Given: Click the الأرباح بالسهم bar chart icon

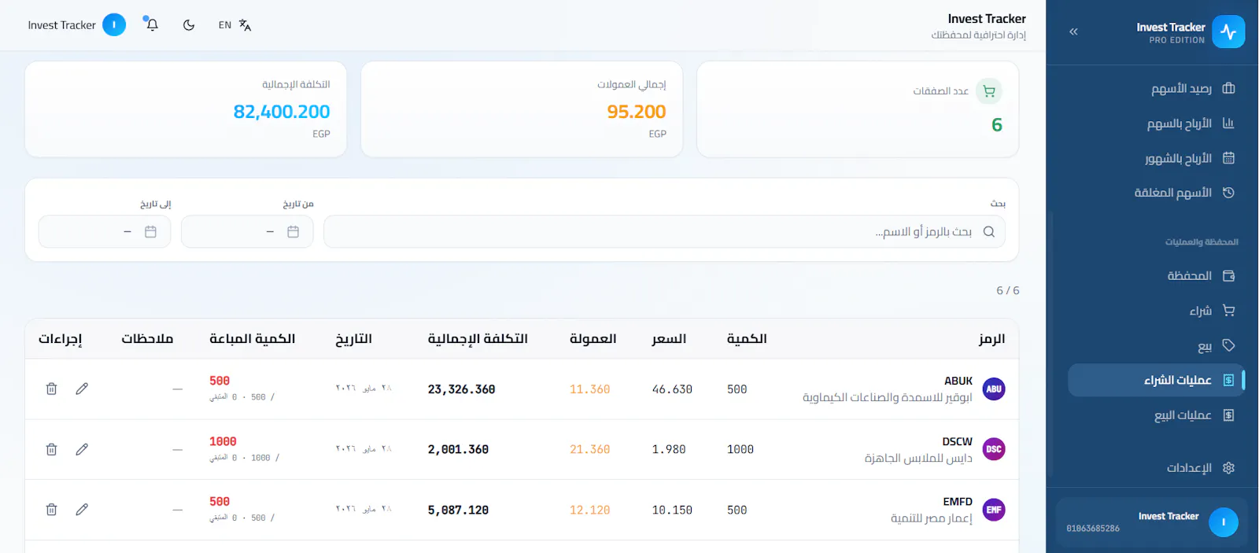Looking at the screenshot, I should (x=1228, y=124).
